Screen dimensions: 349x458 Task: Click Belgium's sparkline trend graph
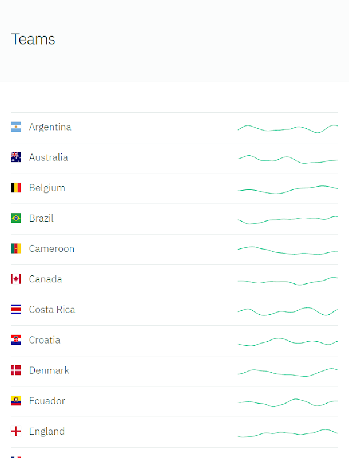pos(287,189)
